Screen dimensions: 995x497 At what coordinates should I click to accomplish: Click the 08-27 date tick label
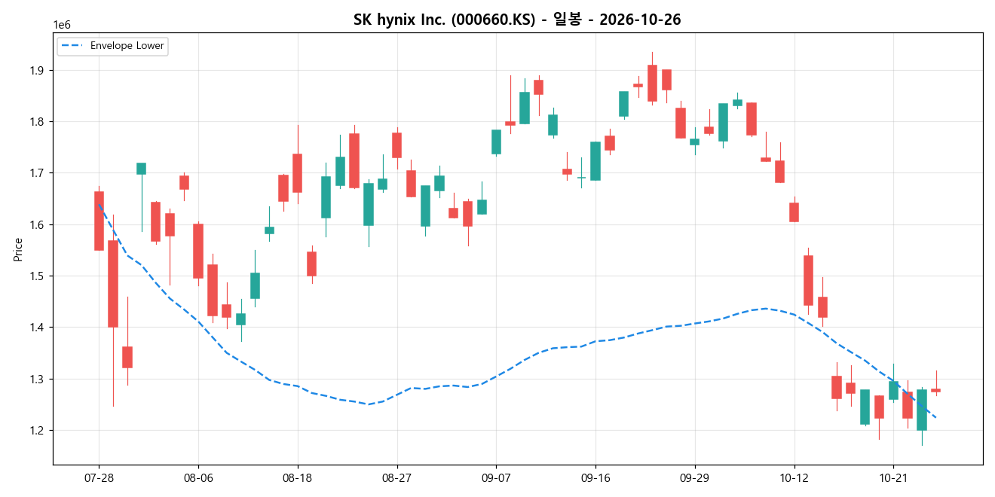(396, 477)
